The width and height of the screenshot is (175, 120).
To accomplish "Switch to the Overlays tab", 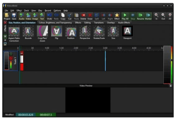I will (111, 23).
